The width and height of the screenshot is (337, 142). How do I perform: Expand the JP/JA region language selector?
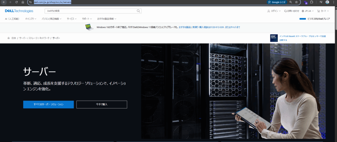click(x=308, y=11)
